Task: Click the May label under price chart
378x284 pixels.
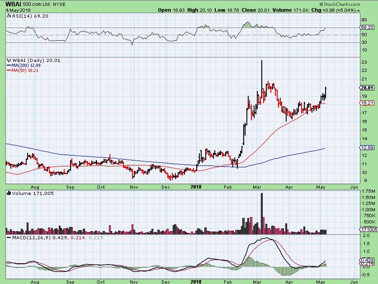Action: [x=321, y=187]
